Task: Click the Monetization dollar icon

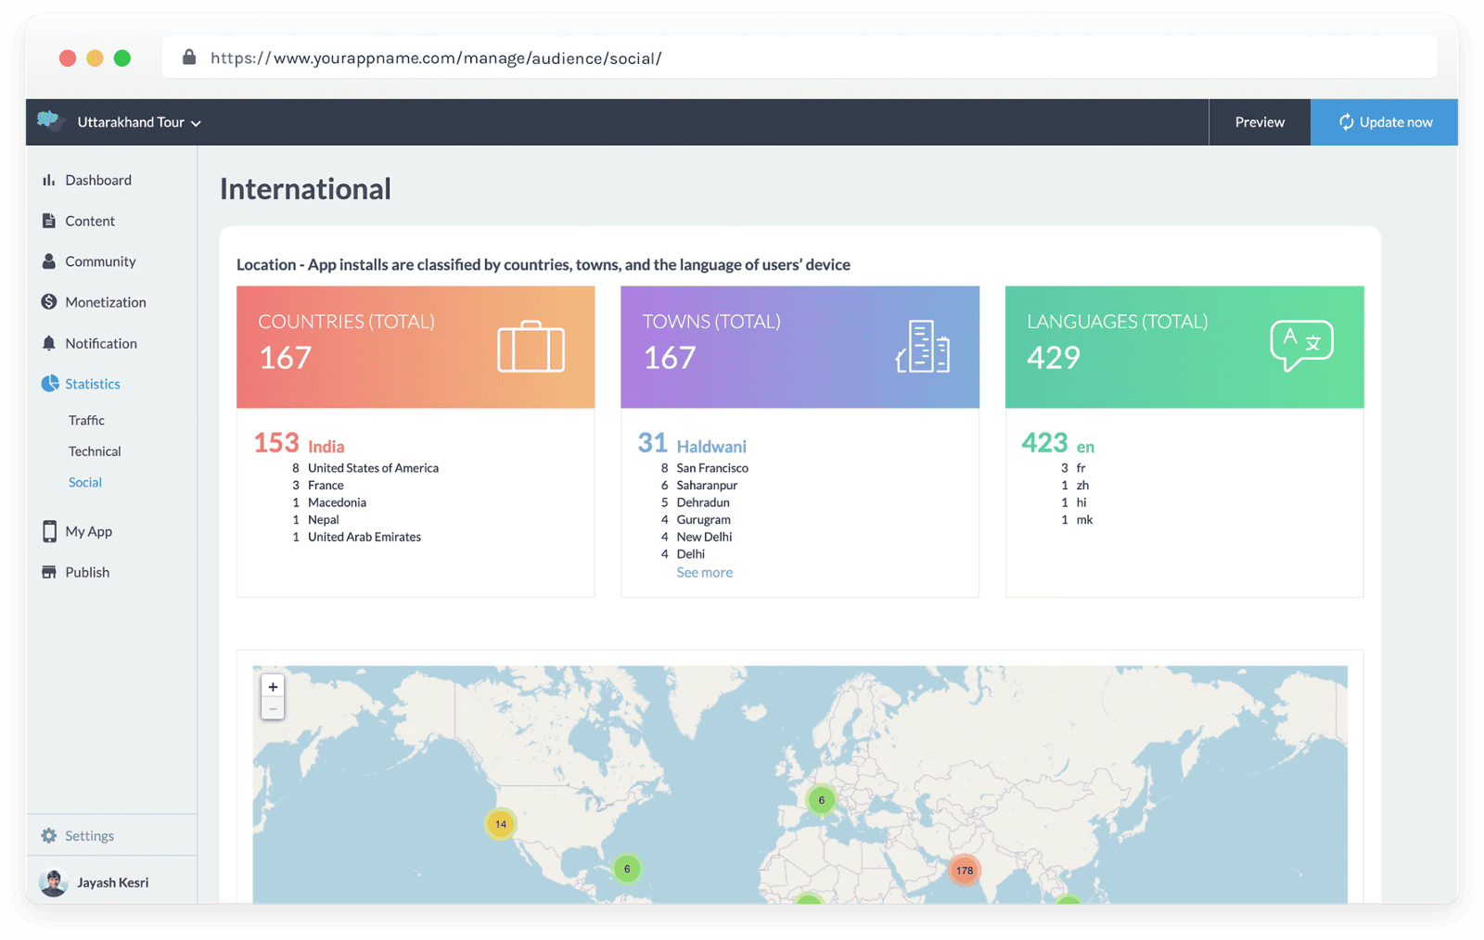Action: click(x=49, y=302)
